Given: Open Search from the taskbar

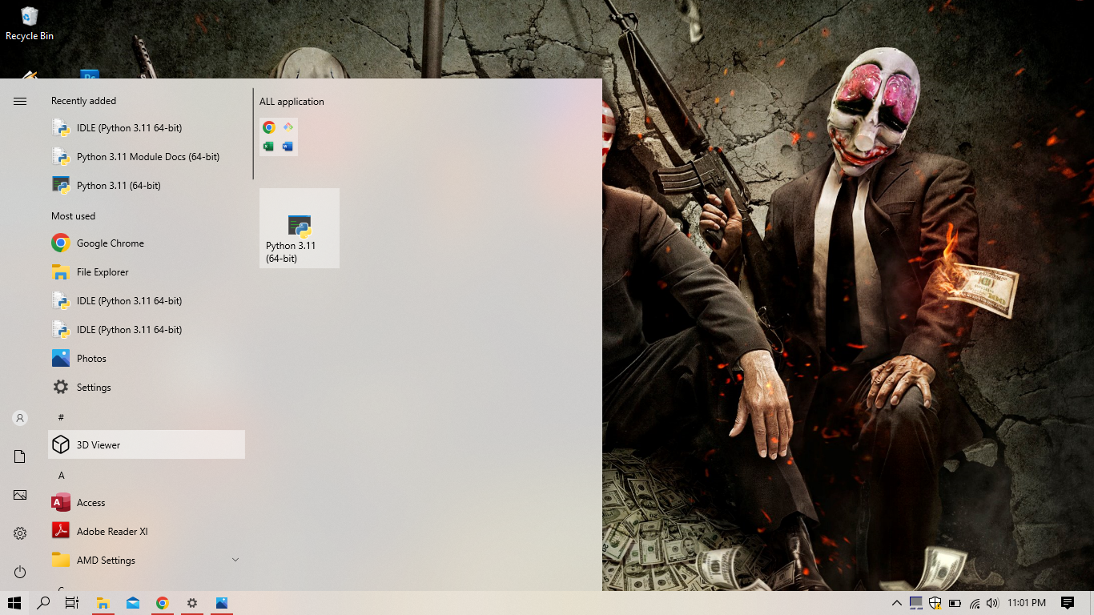Looking at the screenshot, I should pyautogui.click(x=43, y=603).
